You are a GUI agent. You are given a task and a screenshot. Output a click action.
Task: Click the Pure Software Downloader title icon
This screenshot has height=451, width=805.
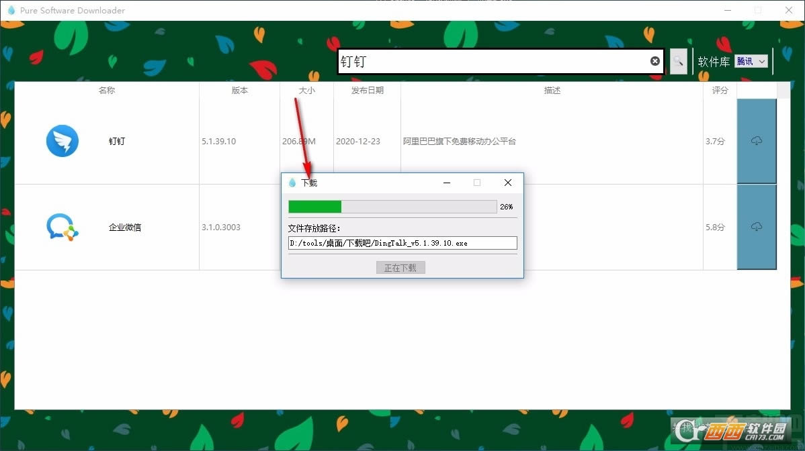point(11,10)
